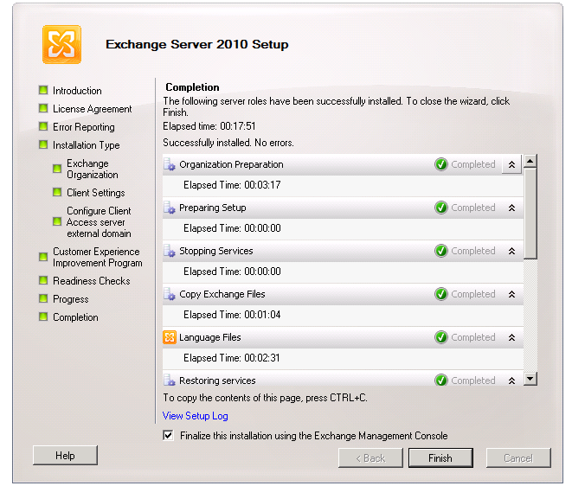Click Completed status for Language Files

[473, 337]
